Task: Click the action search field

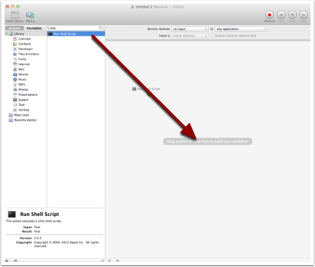Action: click(74, 28)
